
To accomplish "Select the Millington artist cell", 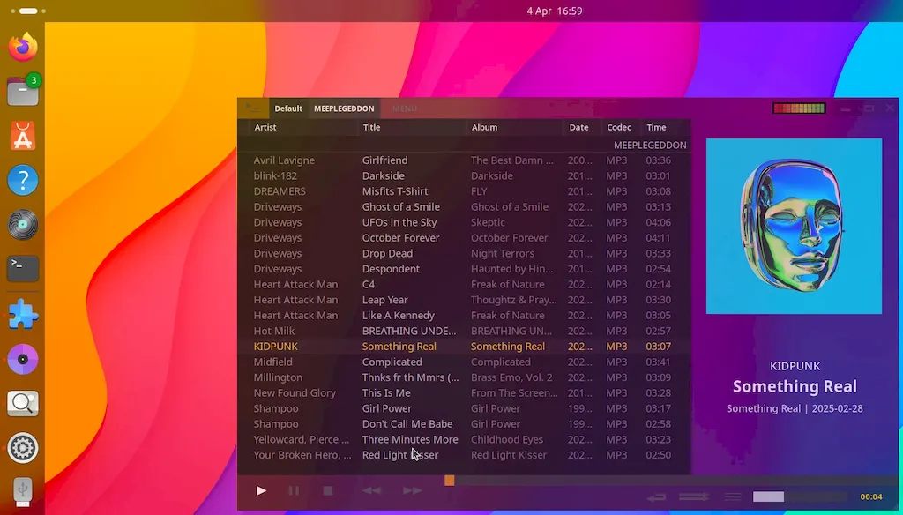I will click(x=278, y=378).
